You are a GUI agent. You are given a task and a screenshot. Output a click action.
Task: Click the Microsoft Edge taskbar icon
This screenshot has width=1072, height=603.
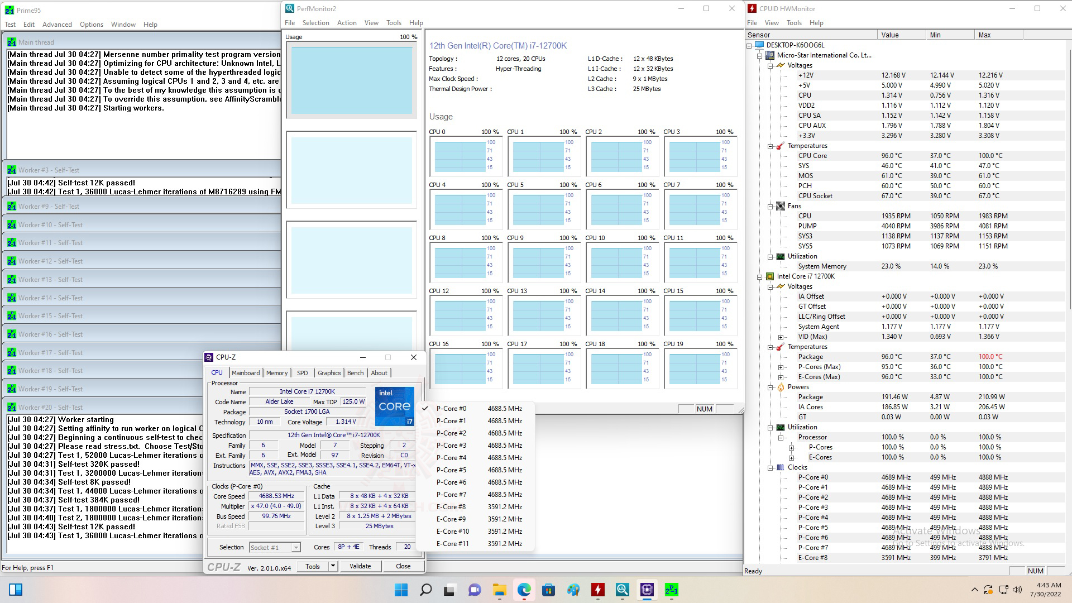tap(524, 590)
